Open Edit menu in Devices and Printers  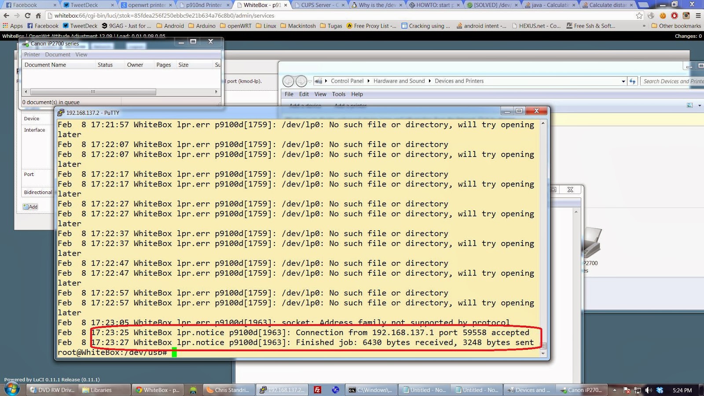coord(304,94)
